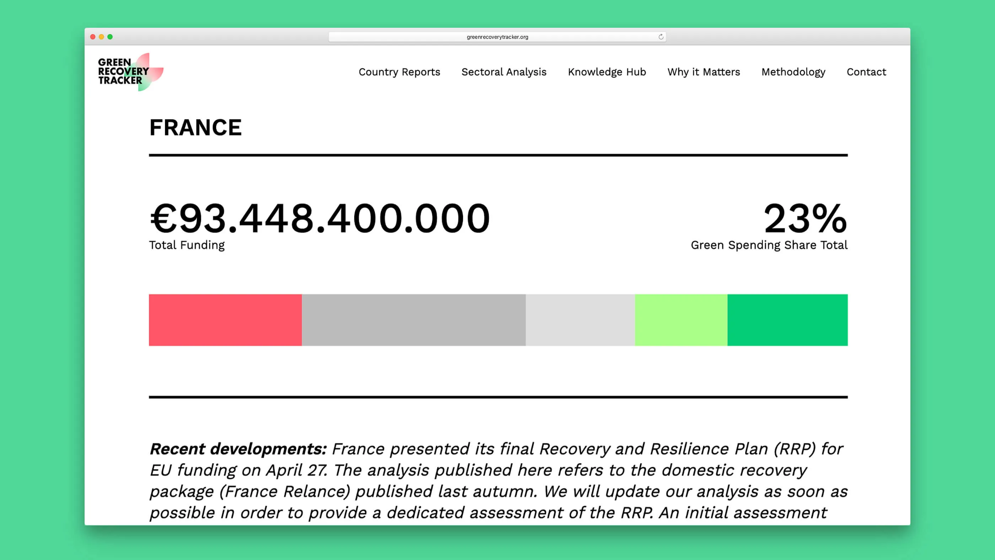Go to the Contact page
995x560 pixels.
(866, 72)
